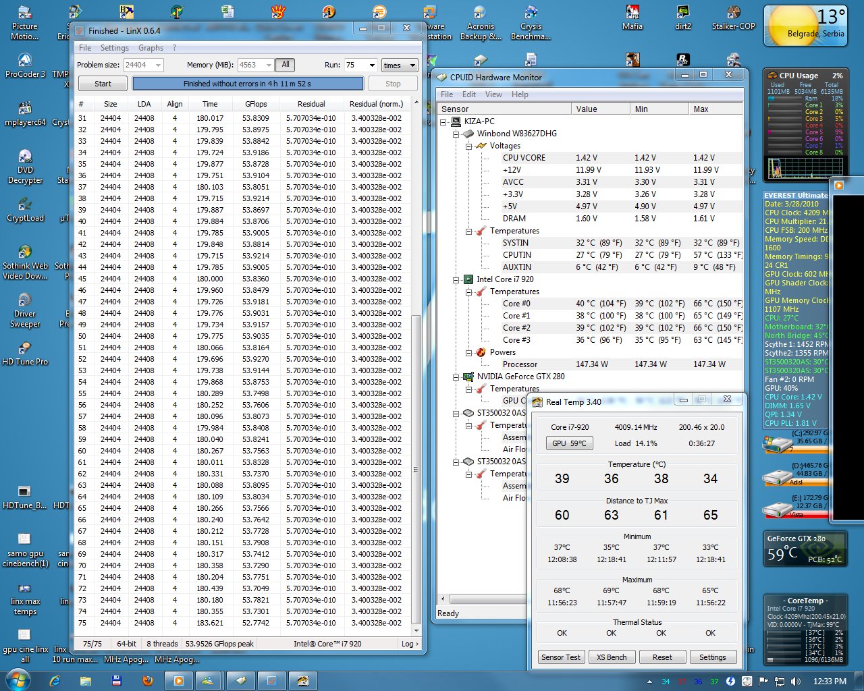Open DVD Decrypter shortcut
This screenshot has width=864, height=691.
(x=25, y=167)
